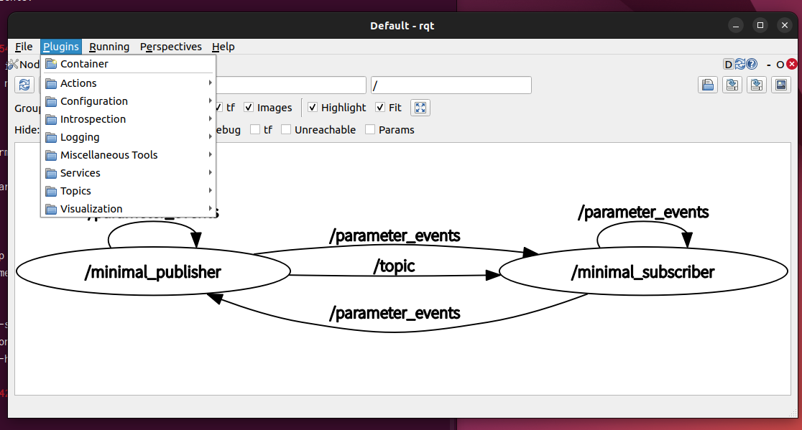The height and width of the screenshot is (430, 802).
Task: Open the Perspectives menu
Action: click(170, 47)
